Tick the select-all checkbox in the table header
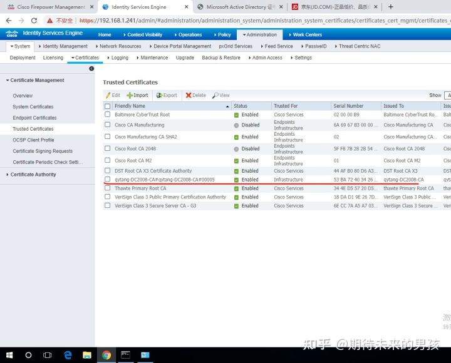451x363 pixels. [x=108, y=106]
